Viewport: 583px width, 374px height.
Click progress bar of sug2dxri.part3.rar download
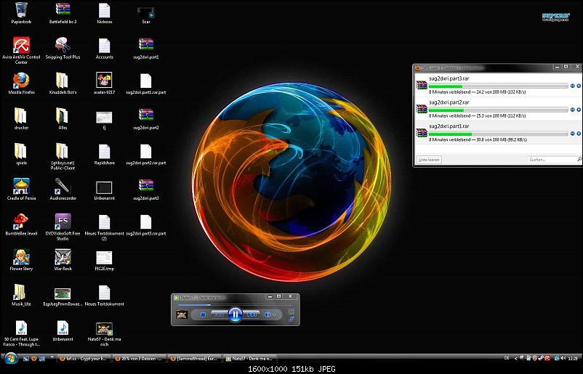[x=498, y=86]
